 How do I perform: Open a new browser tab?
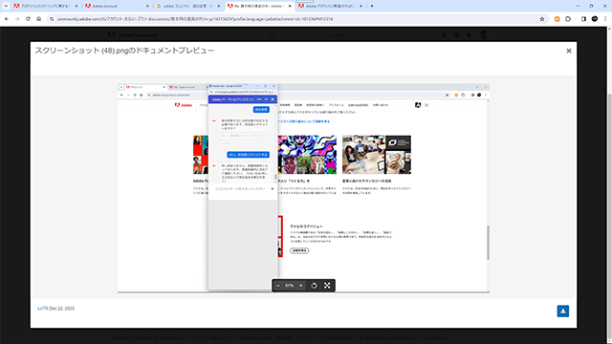pos(372,6)
